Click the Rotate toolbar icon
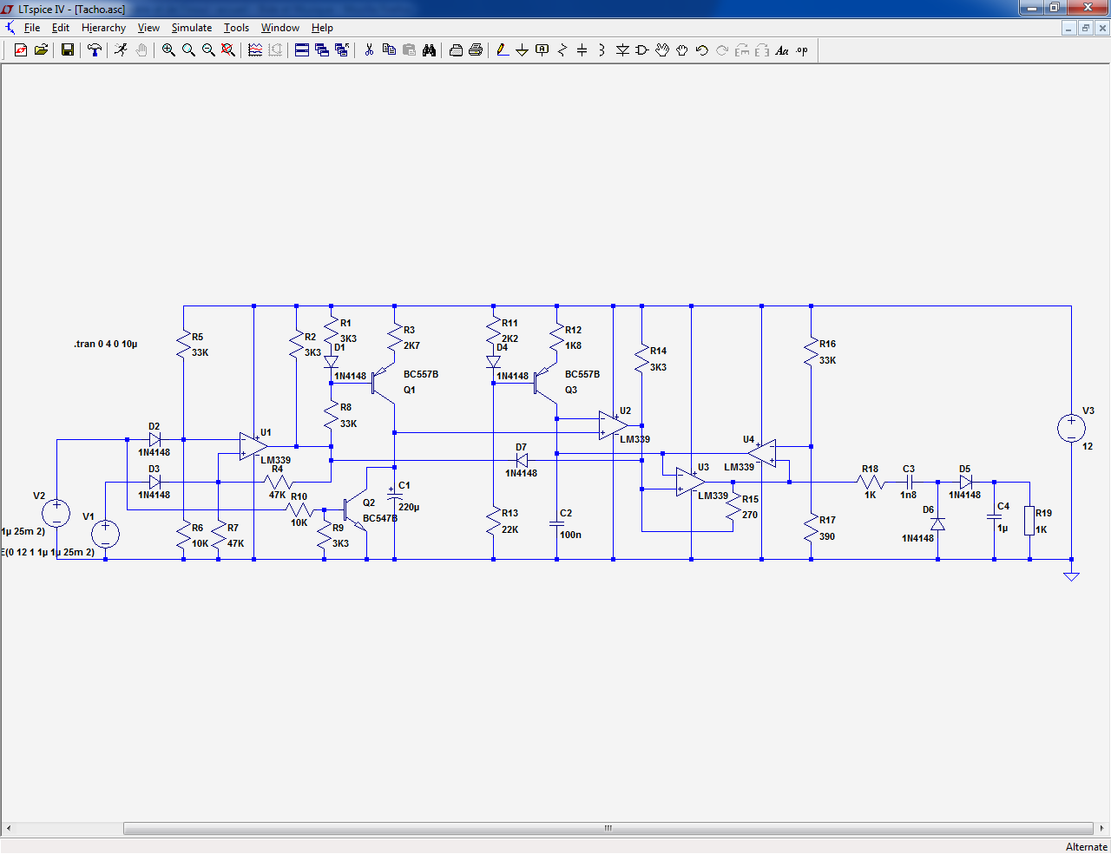Image resolution: width=1111 pixels, height=854 pixels. tap(742, 50)
